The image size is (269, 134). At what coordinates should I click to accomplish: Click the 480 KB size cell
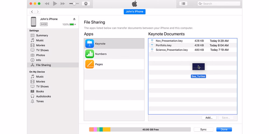pos(199,50)
